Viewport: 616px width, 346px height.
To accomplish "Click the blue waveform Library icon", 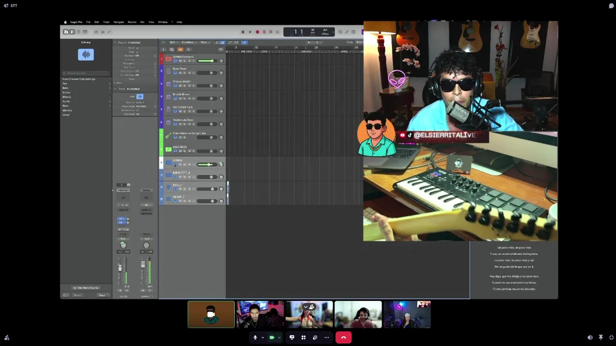I will [86, 54].
